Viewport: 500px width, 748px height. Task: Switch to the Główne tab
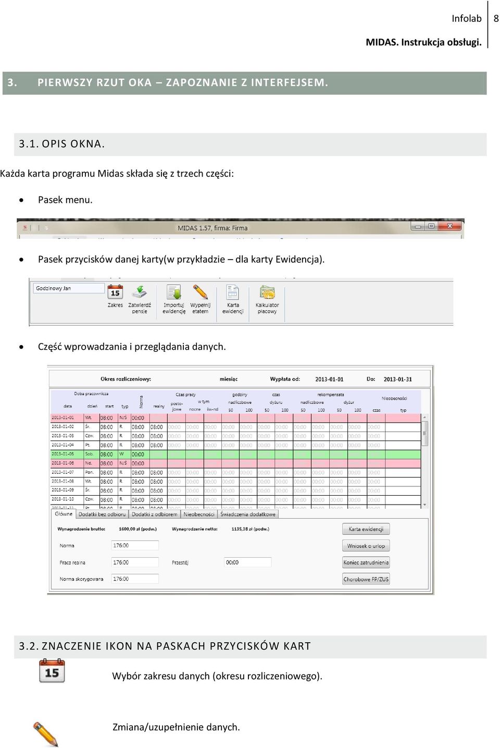64,514
